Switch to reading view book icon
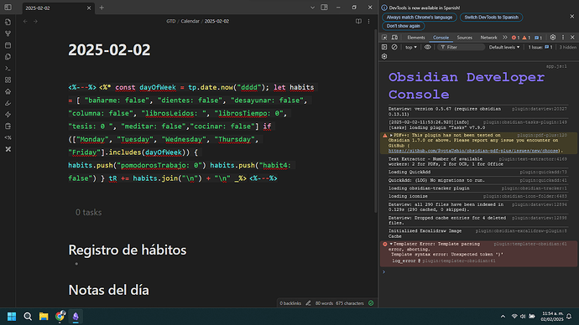 click(358, 22)
